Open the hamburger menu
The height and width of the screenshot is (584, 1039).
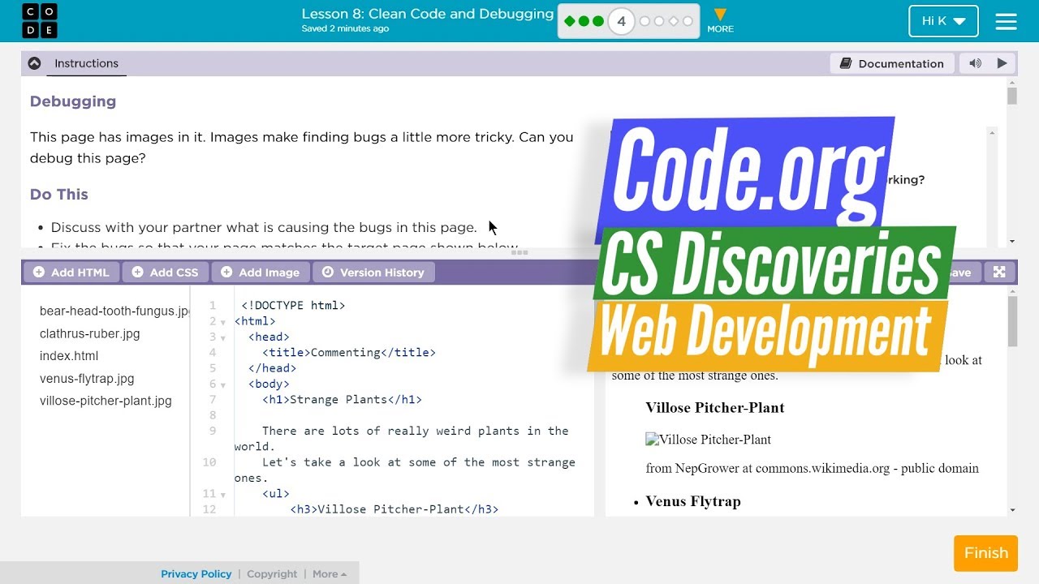1006,21
